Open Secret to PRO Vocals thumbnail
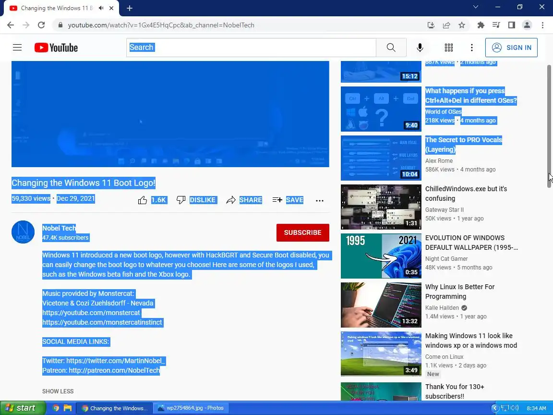This screenshot has height=415, width=553. [x=381, y=158]
